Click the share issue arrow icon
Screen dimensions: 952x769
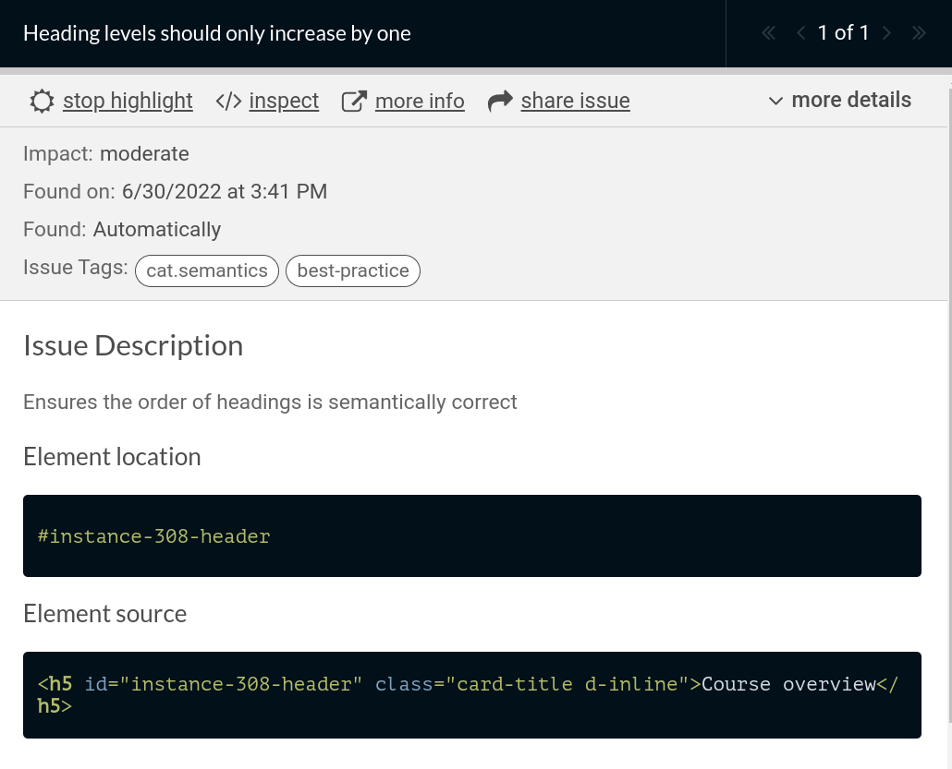500,102
